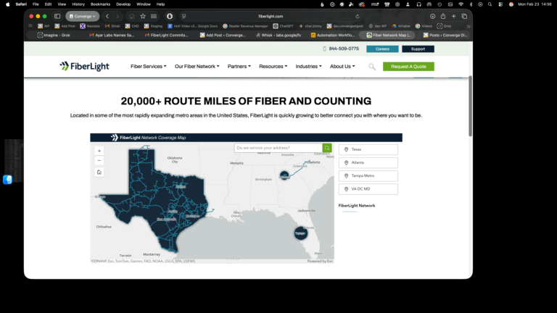Click the site search magnifier icon
Viewport: 557px width, 313px height.
372,67
